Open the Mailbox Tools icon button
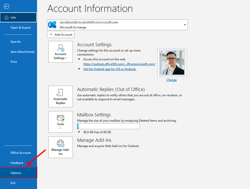Image resolution: width=250 pixels, height=189 pixels. tap(60, 118)
